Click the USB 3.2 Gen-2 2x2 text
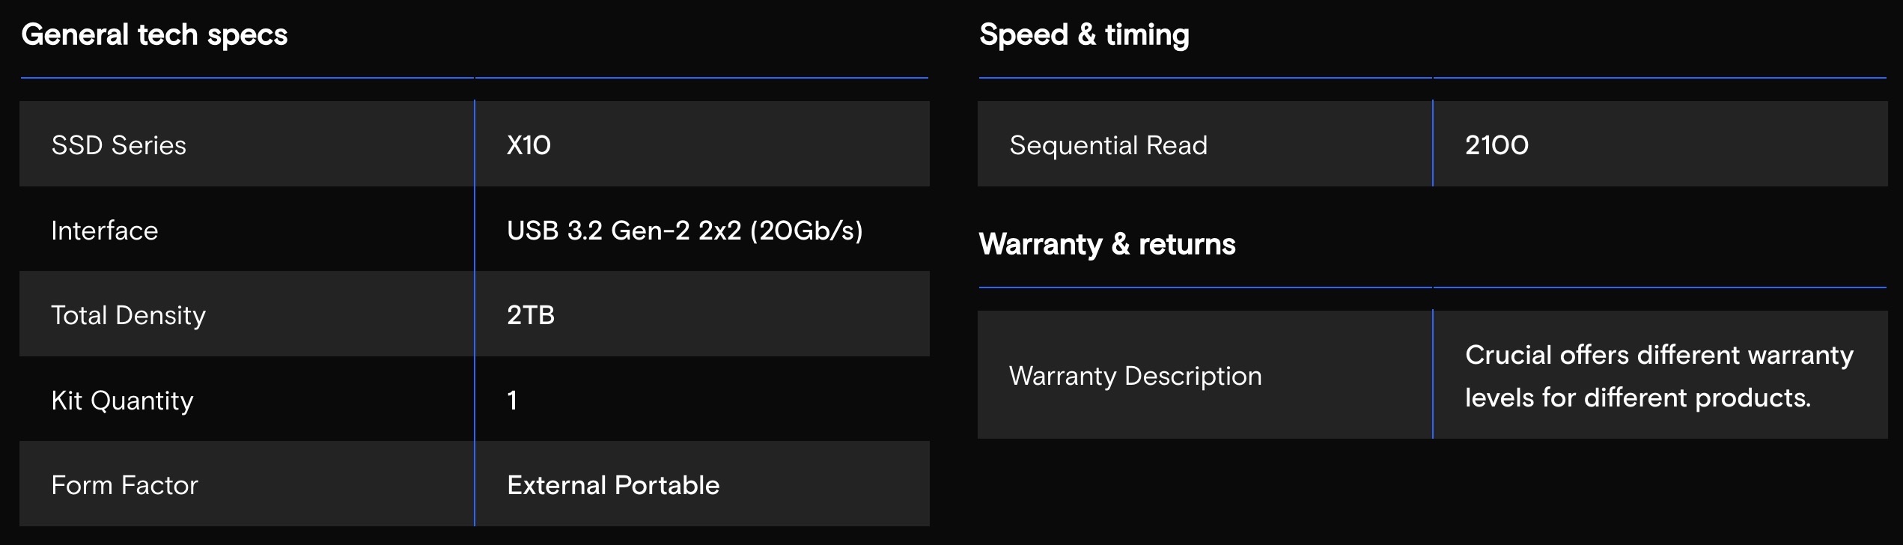 (624, 231)
